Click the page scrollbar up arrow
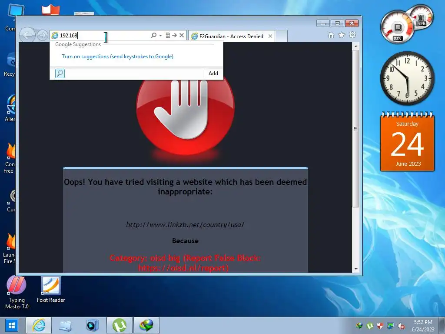This screenshot has width=445, height=334. pyautogui.click(x=356, y=46)
